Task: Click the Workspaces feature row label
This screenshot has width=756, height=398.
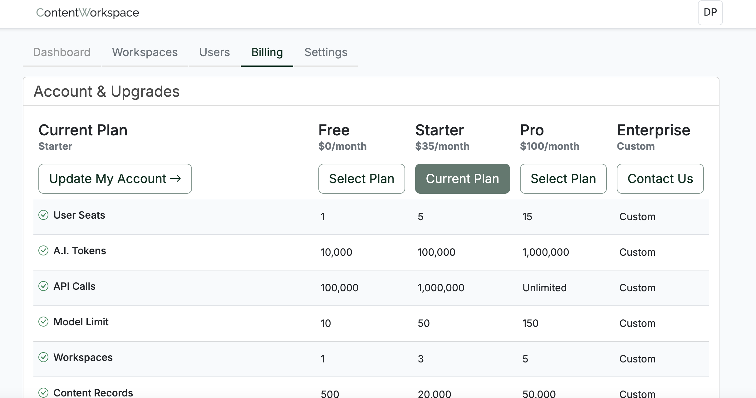Action: pos(83,357)
